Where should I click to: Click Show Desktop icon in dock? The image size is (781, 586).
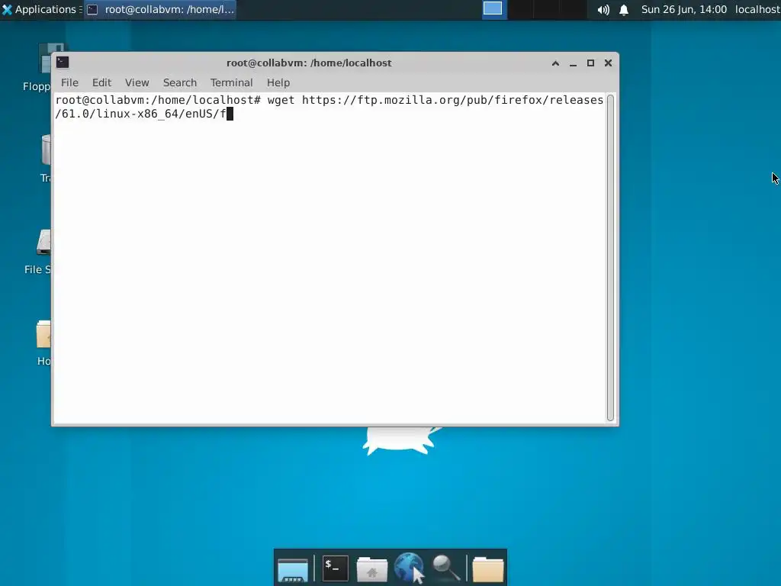(x=293, y=569)
